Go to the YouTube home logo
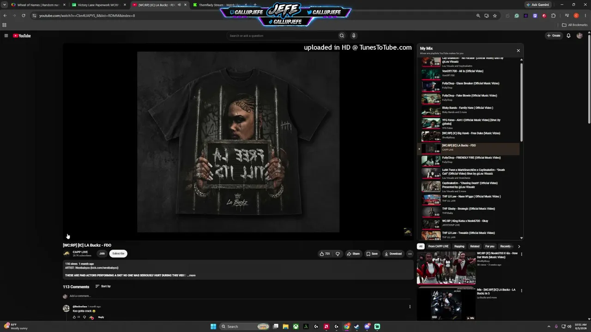 pos(22,36)
